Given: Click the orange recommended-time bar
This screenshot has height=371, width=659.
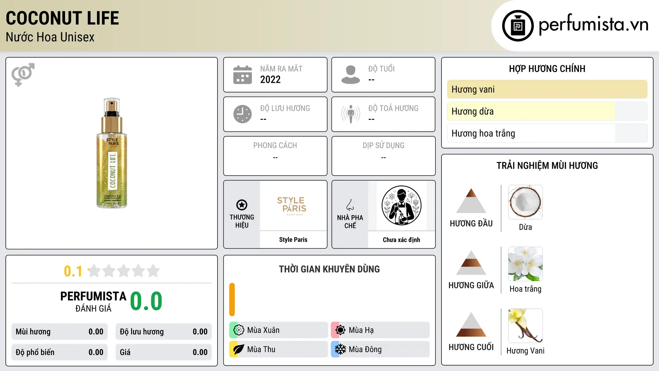Looking at the screenshot, I should (232, 300).
